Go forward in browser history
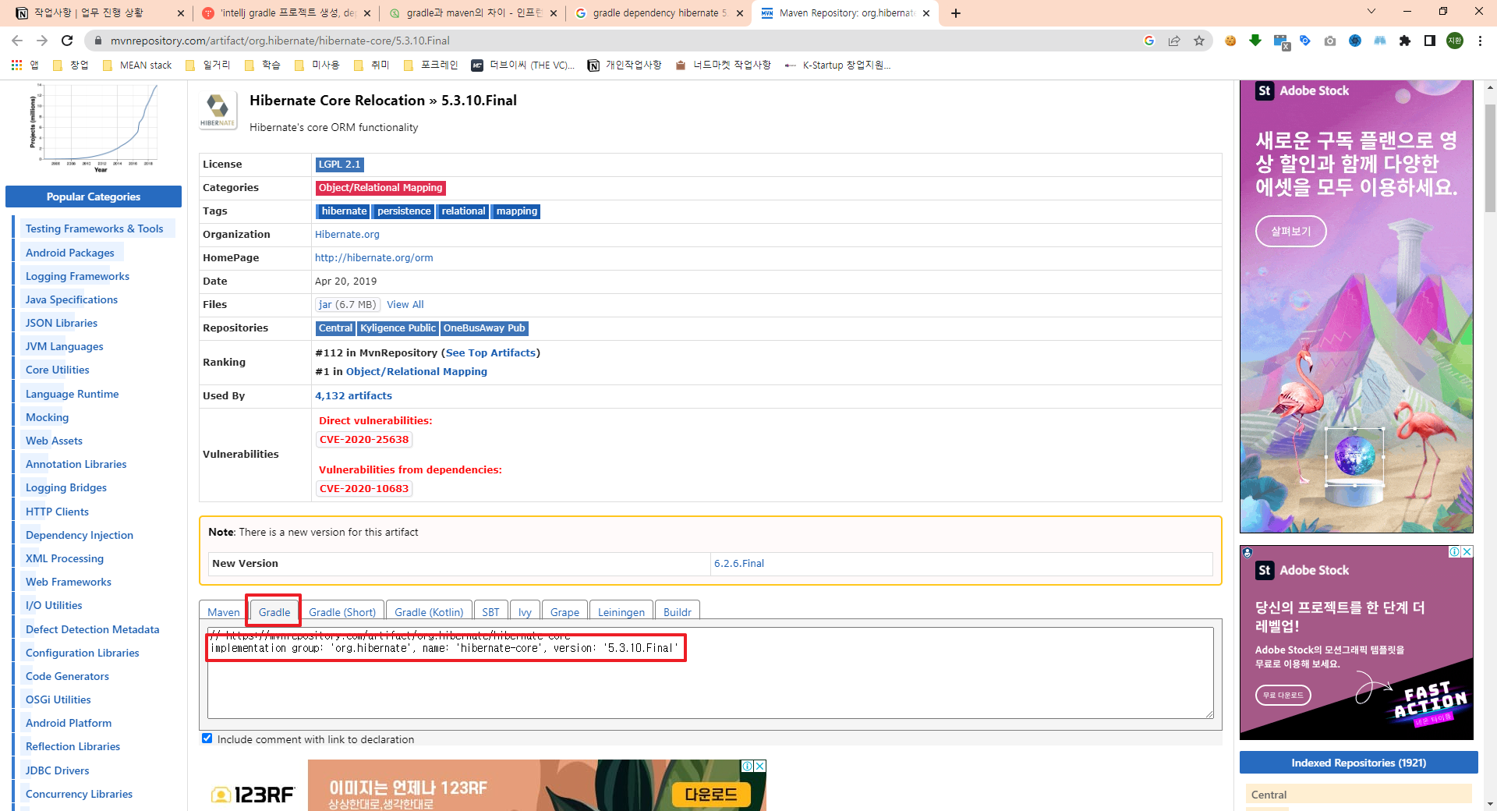This screenshot has width=1497, height=811. coord(42,41)
